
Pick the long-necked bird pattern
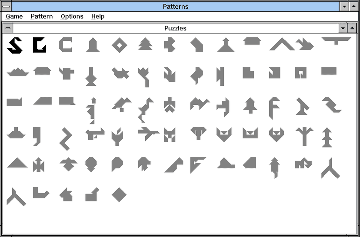point(146,110)
